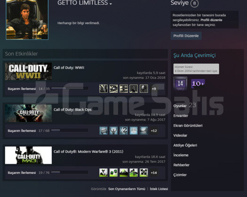
Task: Open Son Oynananların Tümü link
Action: pos(127,189)
